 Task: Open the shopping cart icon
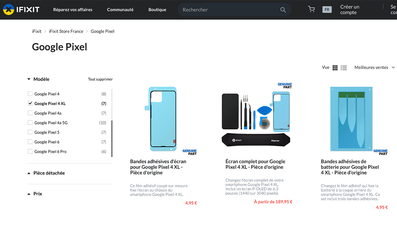pos(311,9)
